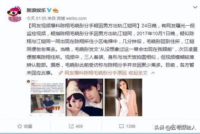Click the 新浪娱乐 account name

[x=36, y=10]
